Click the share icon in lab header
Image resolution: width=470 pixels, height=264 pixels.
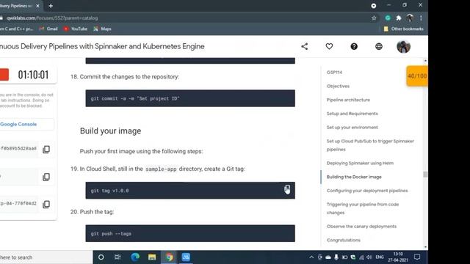(x=305, y=46)
